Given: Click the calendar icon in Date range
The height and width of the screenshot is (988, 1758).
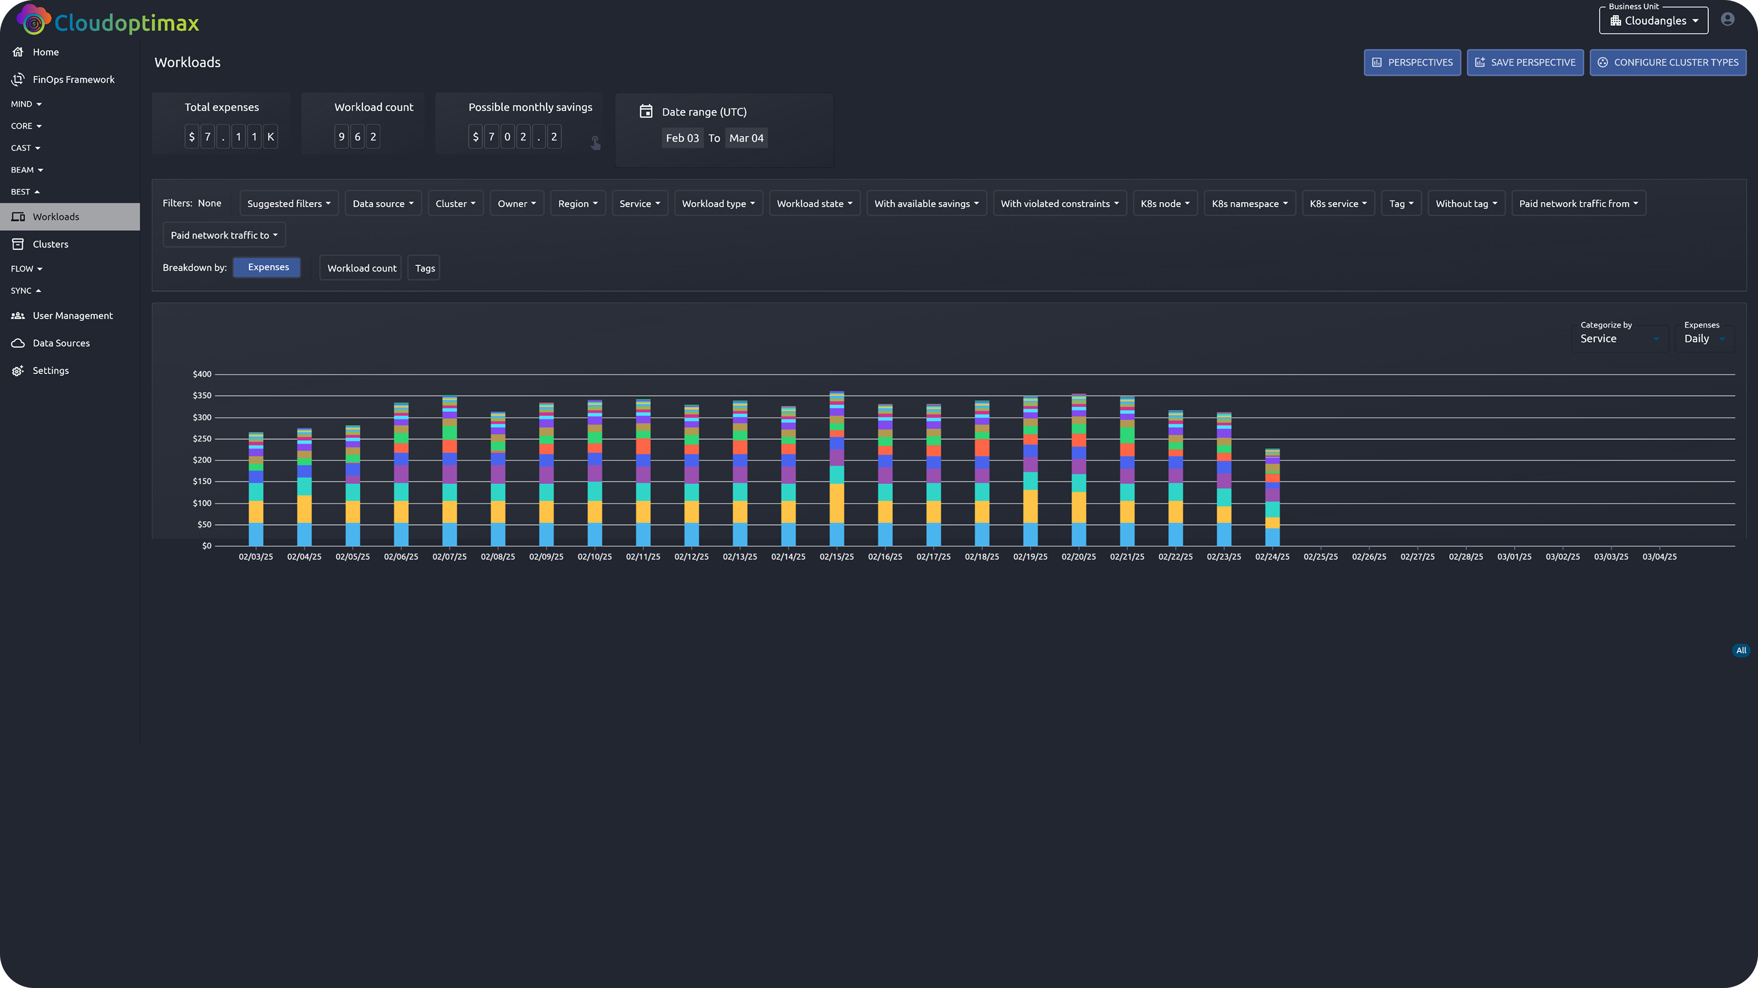Looking at the screenshot, I should tap(646, 111).
